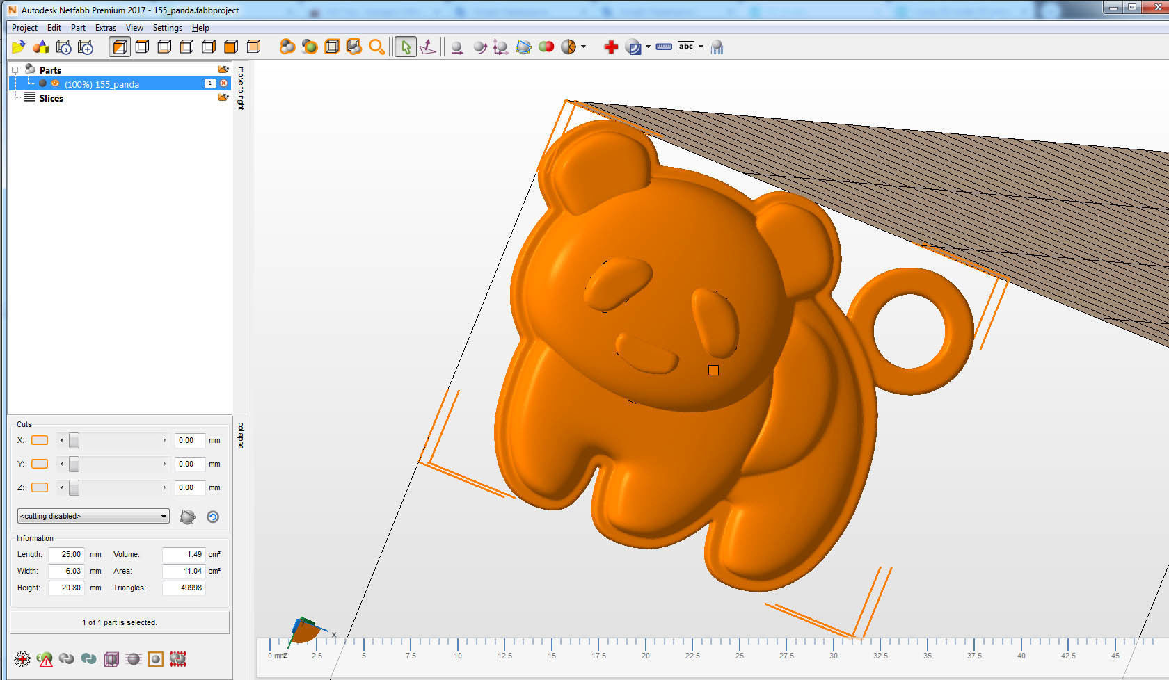This screenshot has height=680, width=1169.
Task: Select the Slices tree item
Action: pos(51,98)
